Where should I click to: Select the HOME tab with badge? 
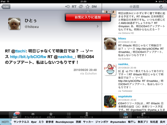[x=15, y=115]
